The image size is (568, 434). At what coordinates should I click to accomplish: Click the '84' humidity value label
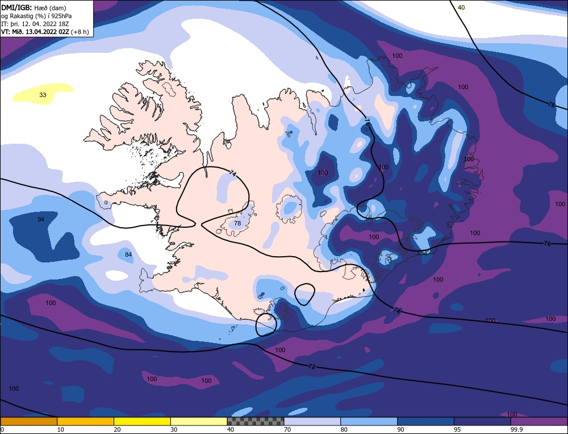pyautogui.click(x=128, y=254)
